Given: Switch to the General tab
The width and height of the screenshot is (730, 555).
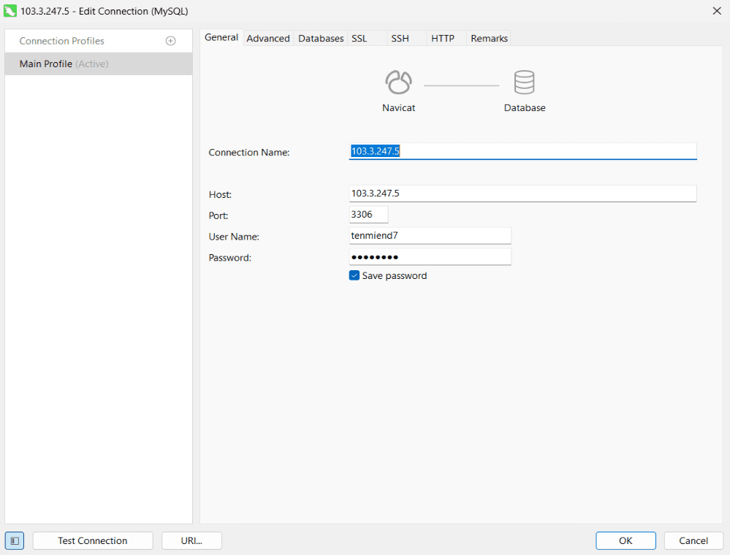Looking at the screenshot, I should (x=221, y=37).
